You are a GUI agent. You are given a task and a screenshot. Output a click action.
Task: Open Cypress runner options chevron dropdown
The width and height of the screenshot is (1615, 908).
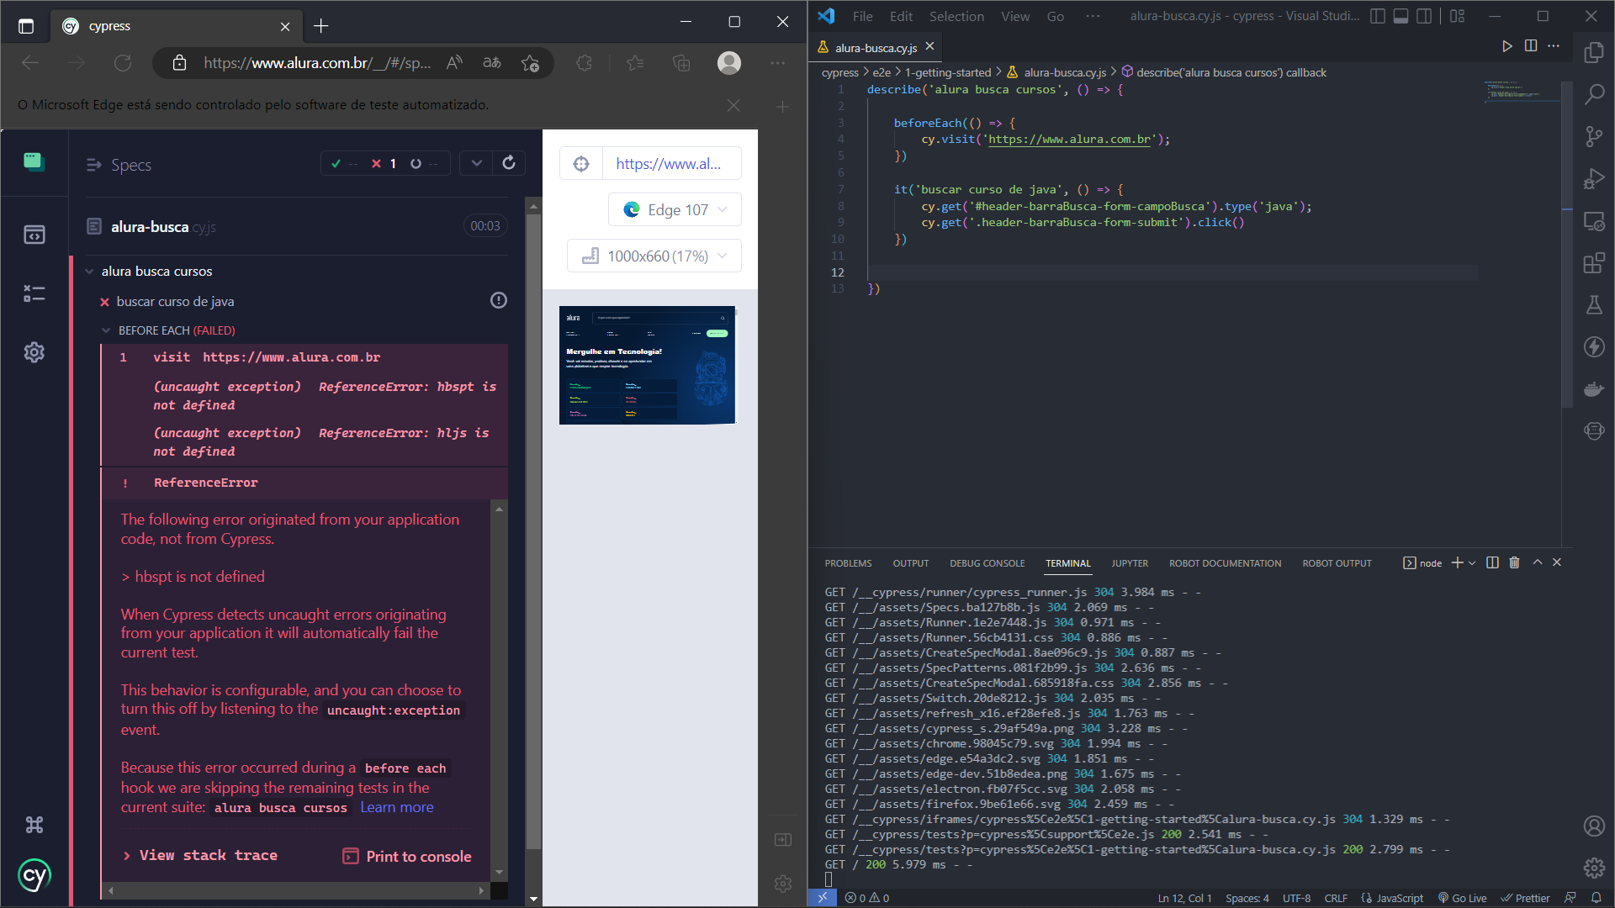(x=476, y=163)
